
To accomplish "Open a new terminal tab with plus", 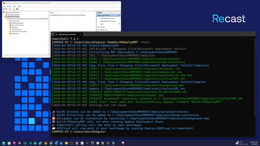I will click(85, 34).
